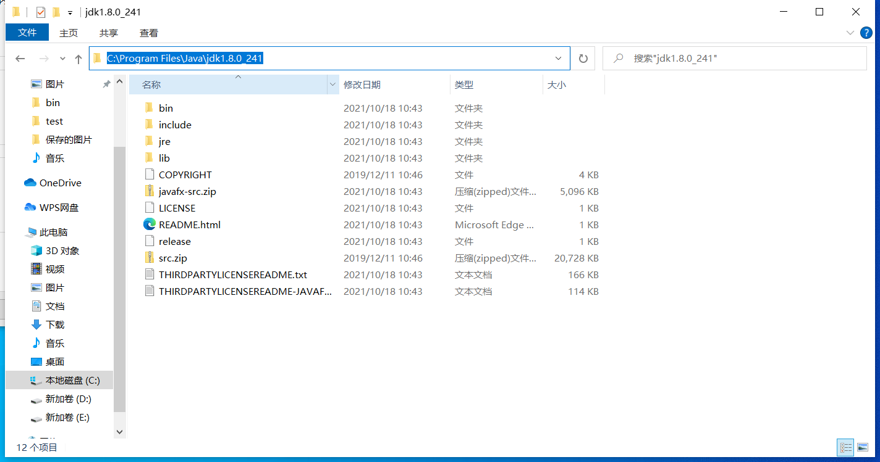Select the THIRDPARTYLICENSEREADME.txt document icon
This screenshot has height=462, width=880.
pyautogui.click(x=149, y=274)
